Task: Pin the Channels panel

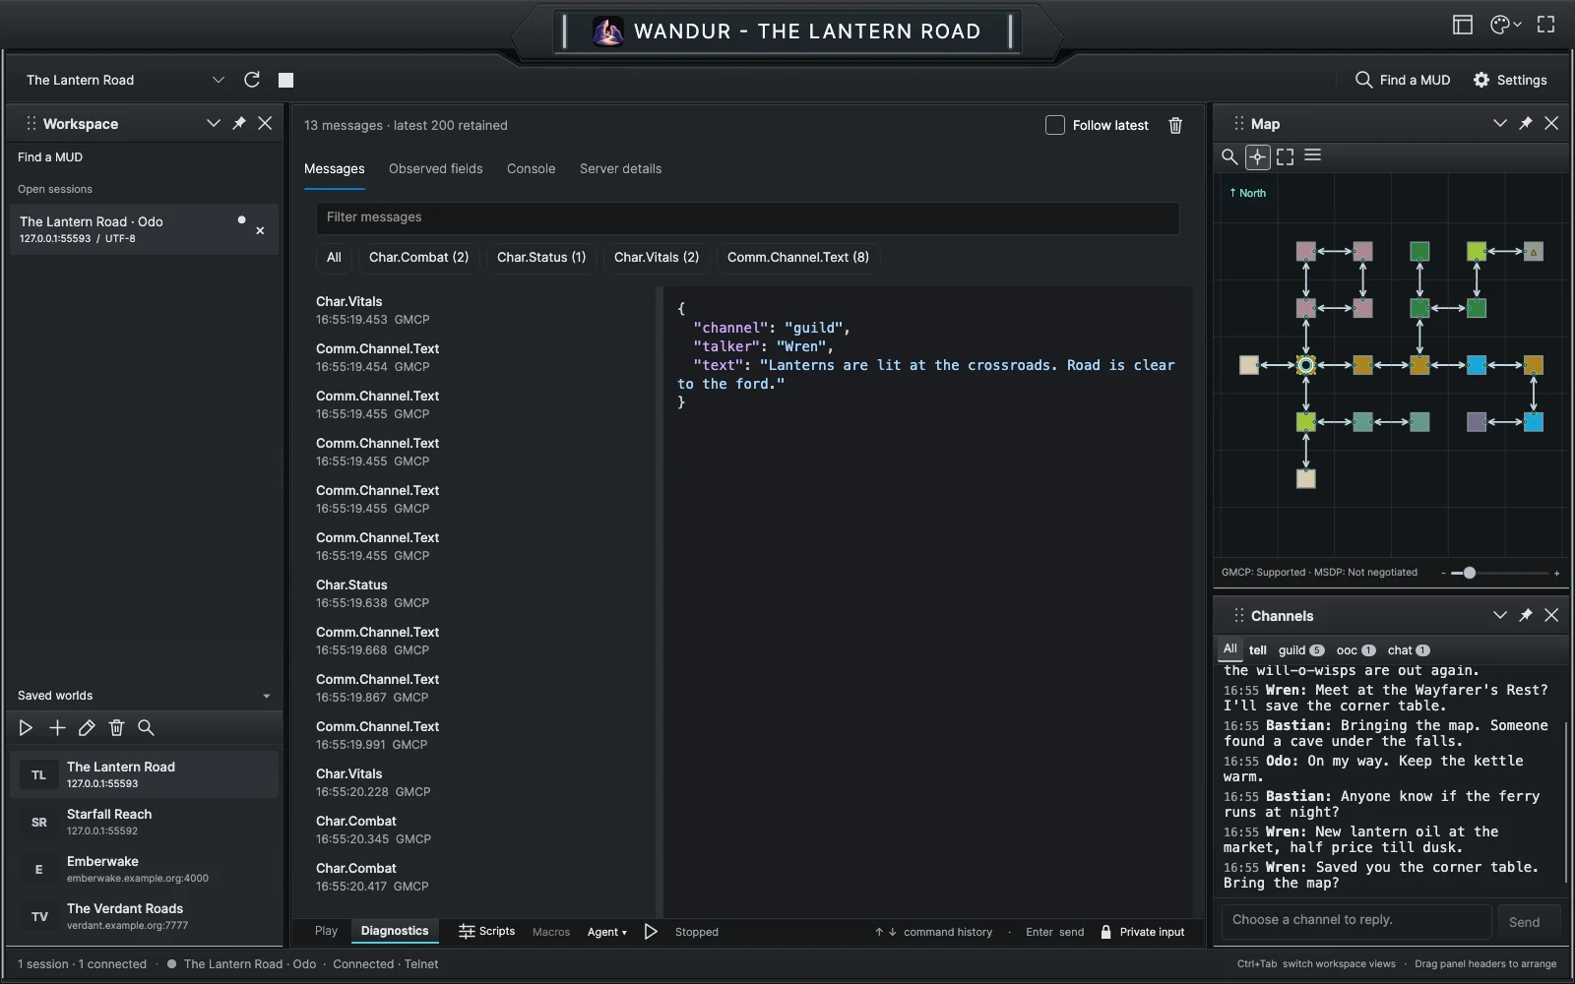Action: pos(1526,615)
